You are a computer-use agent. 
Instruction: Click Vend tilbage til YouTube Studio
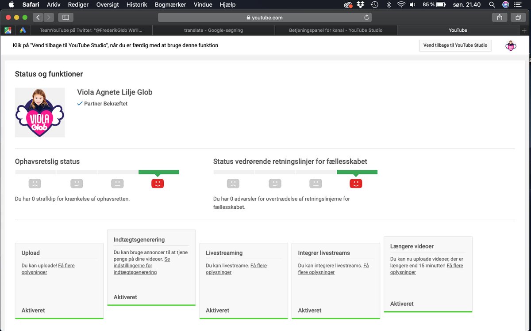point(455,45)
